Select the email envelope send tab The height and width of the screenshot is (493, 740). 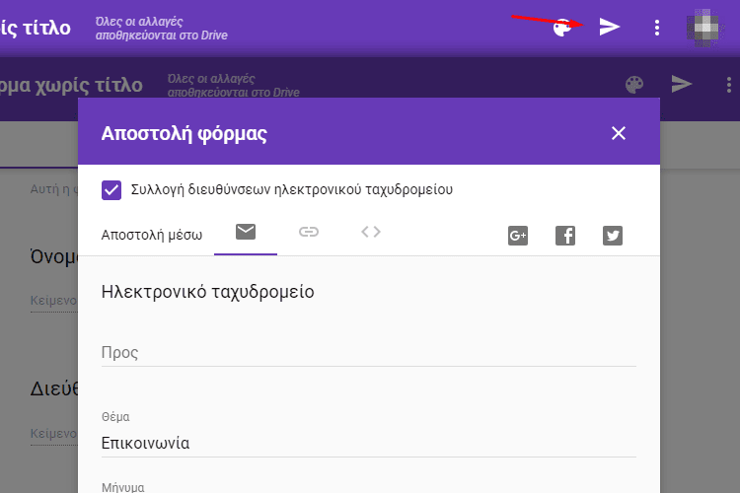tap(246, 233)
